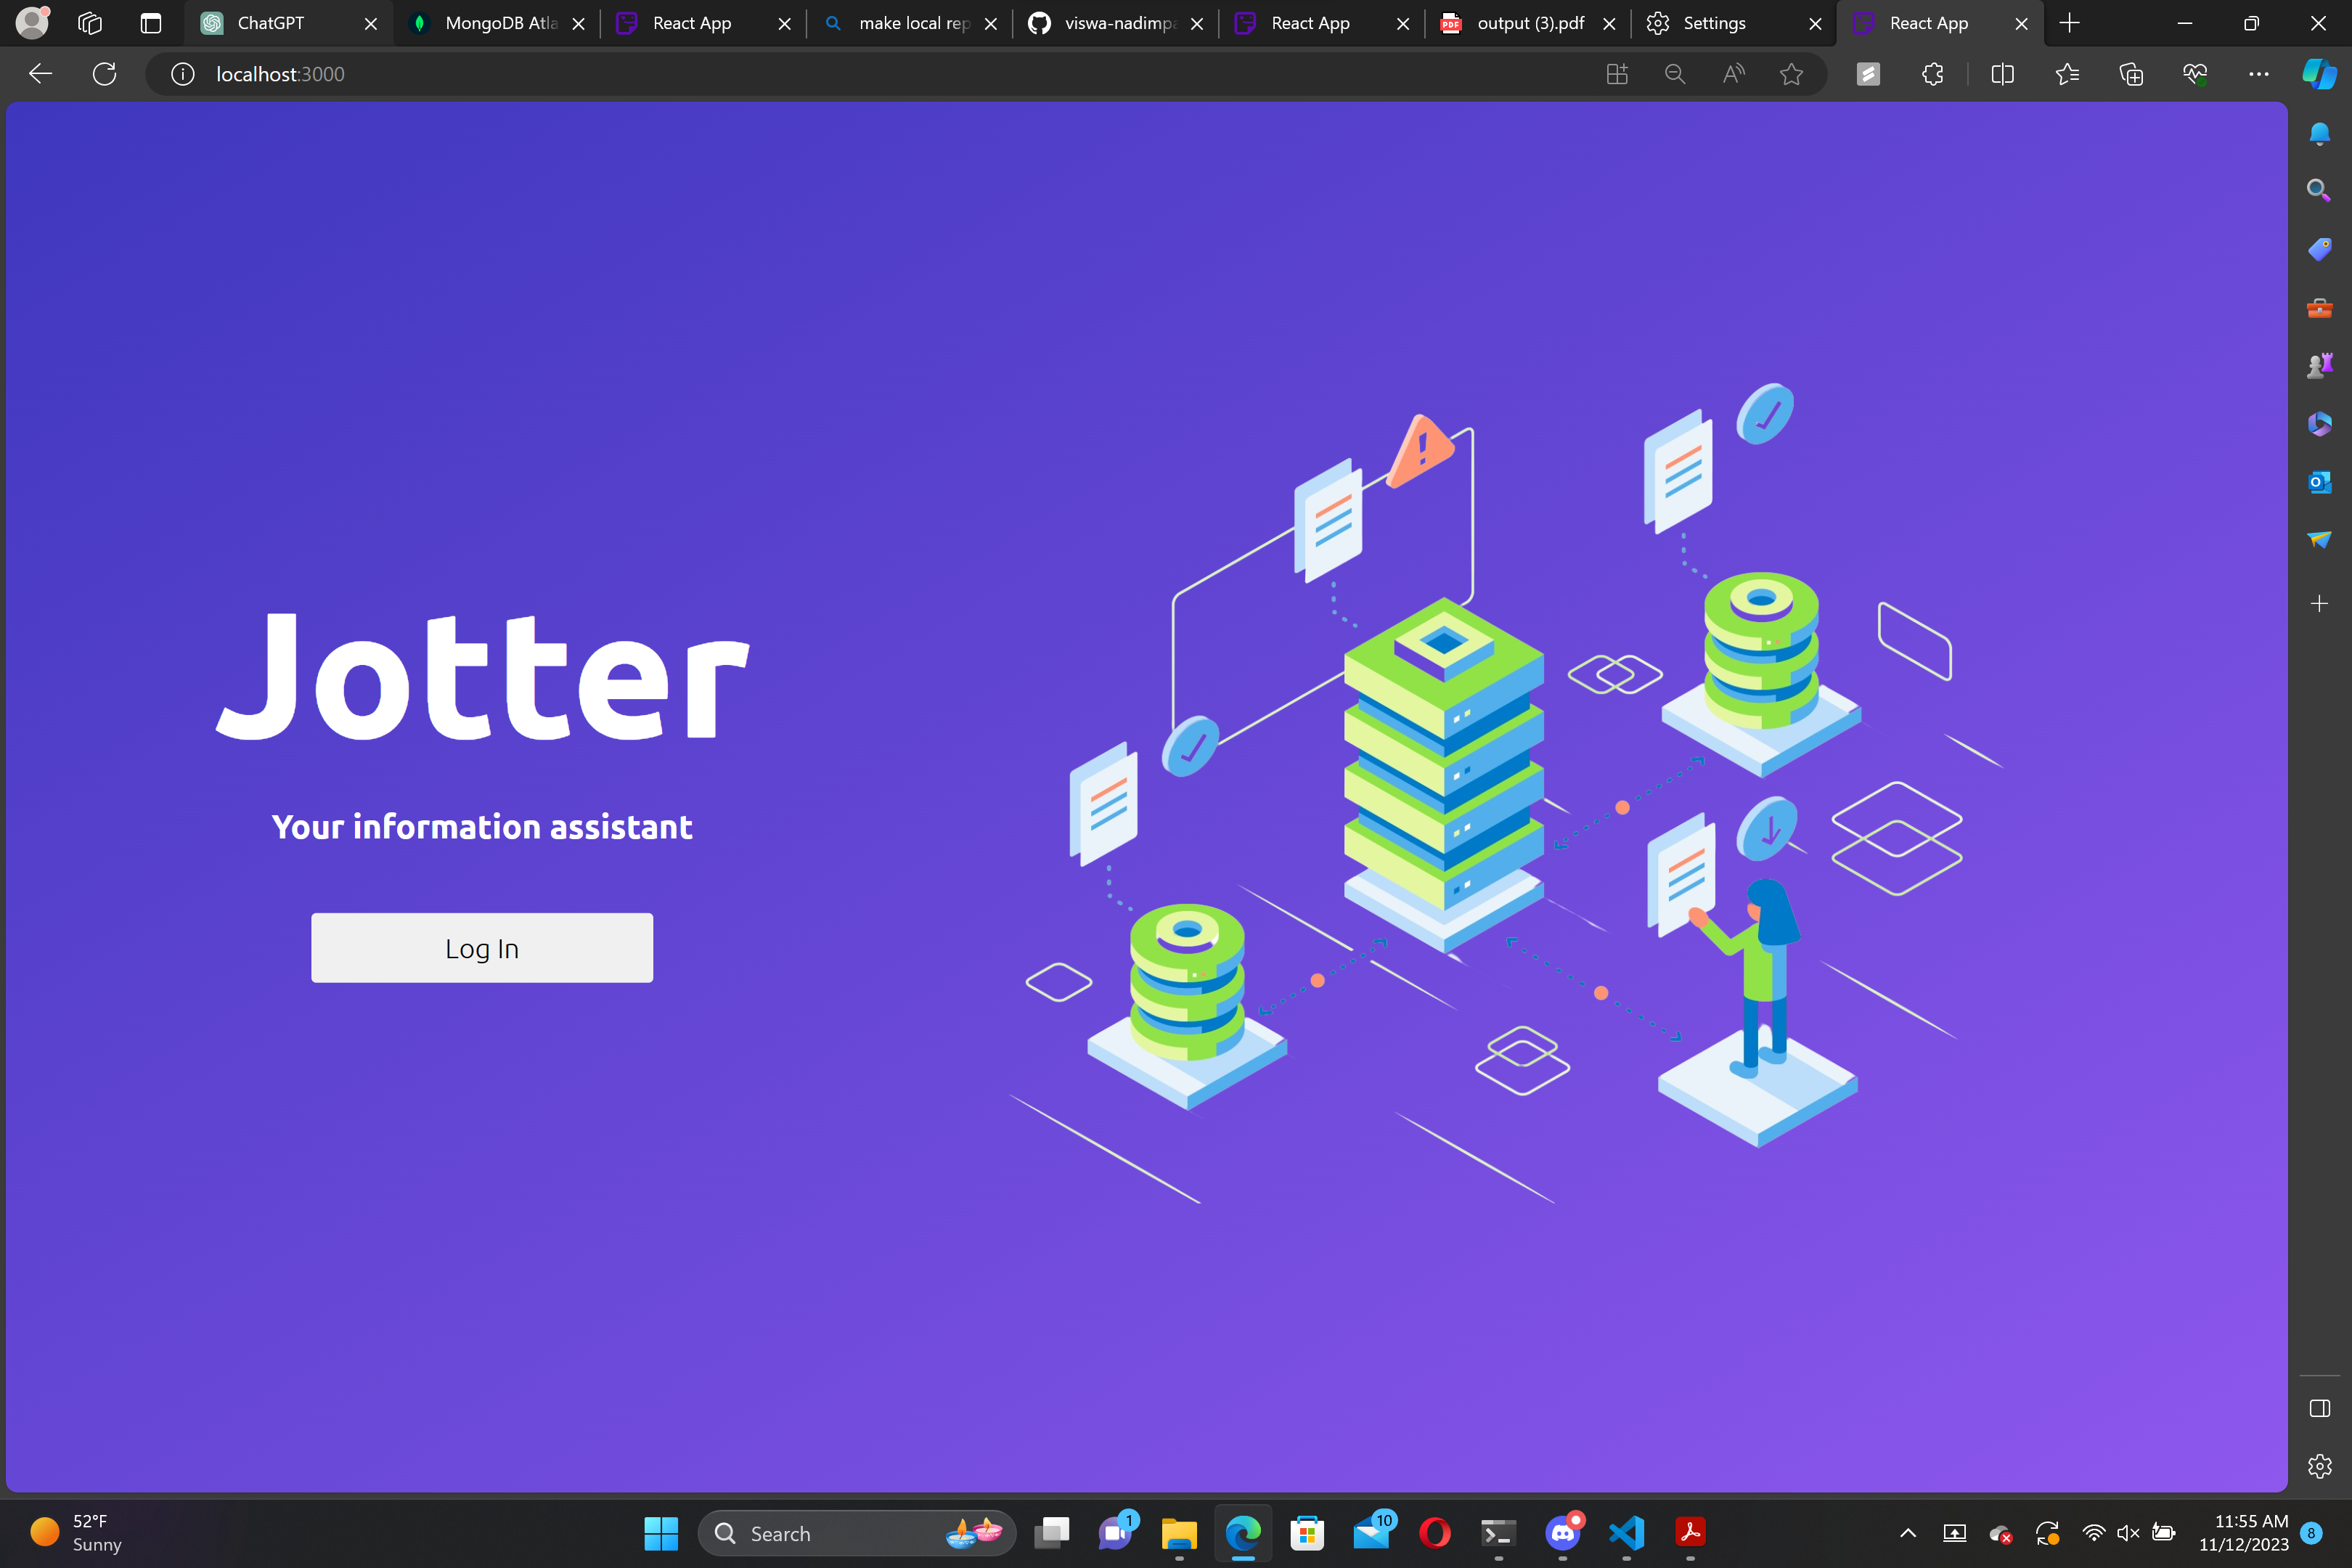Screen dimensions: 2352x1568
Task: Switch to the ChatGPT tab
Action: 270,23
